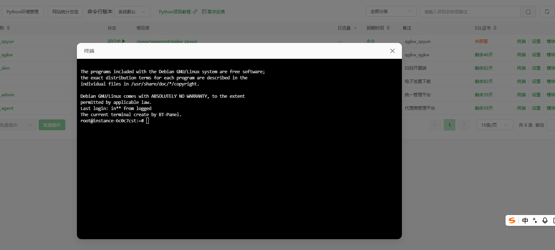Click the 电子发票下载 remark text

tap(418, 82)
